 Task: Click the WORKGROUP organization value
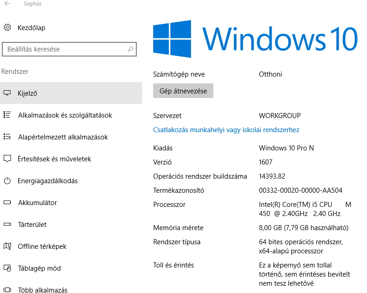[280, 116]
